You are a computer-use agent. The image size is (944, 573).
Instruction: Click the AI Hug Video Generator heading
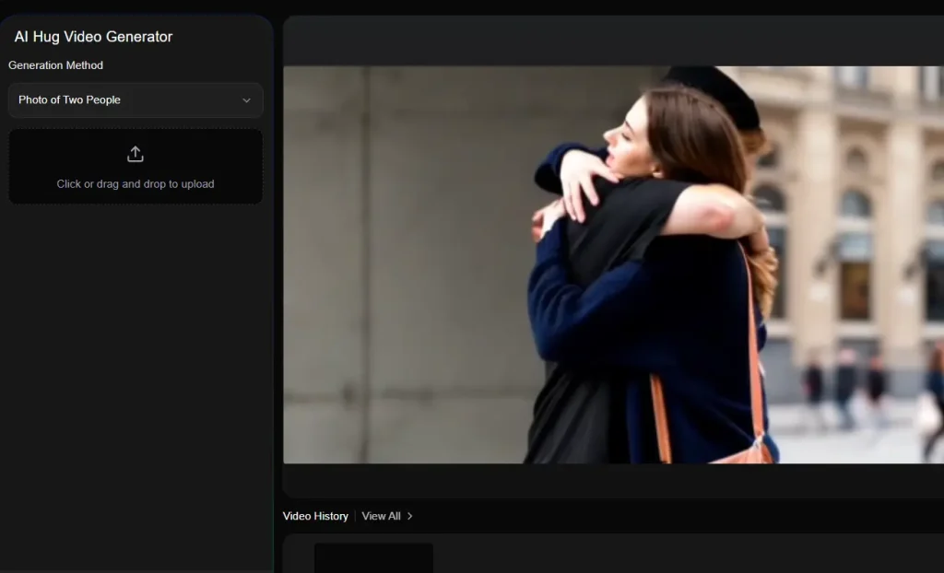pos(92,37)
